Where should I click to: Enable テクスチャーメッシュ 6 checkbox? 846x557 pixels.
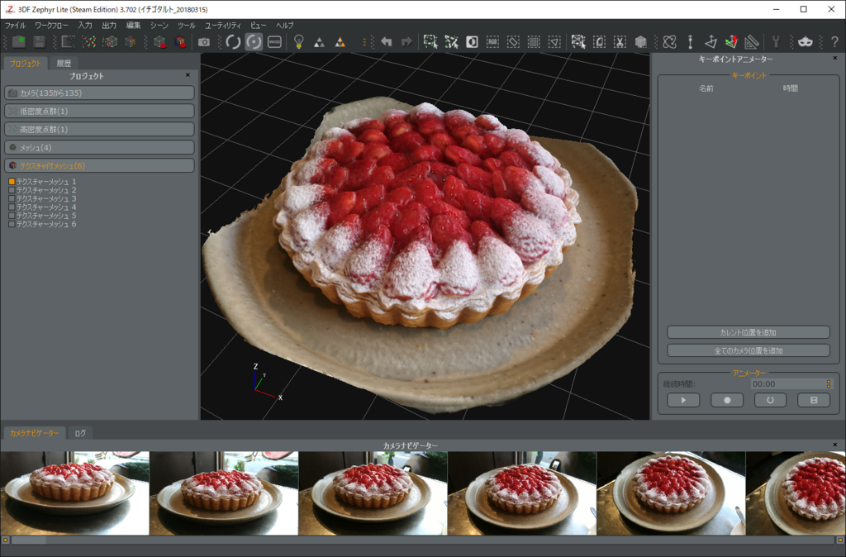[12, 224]
